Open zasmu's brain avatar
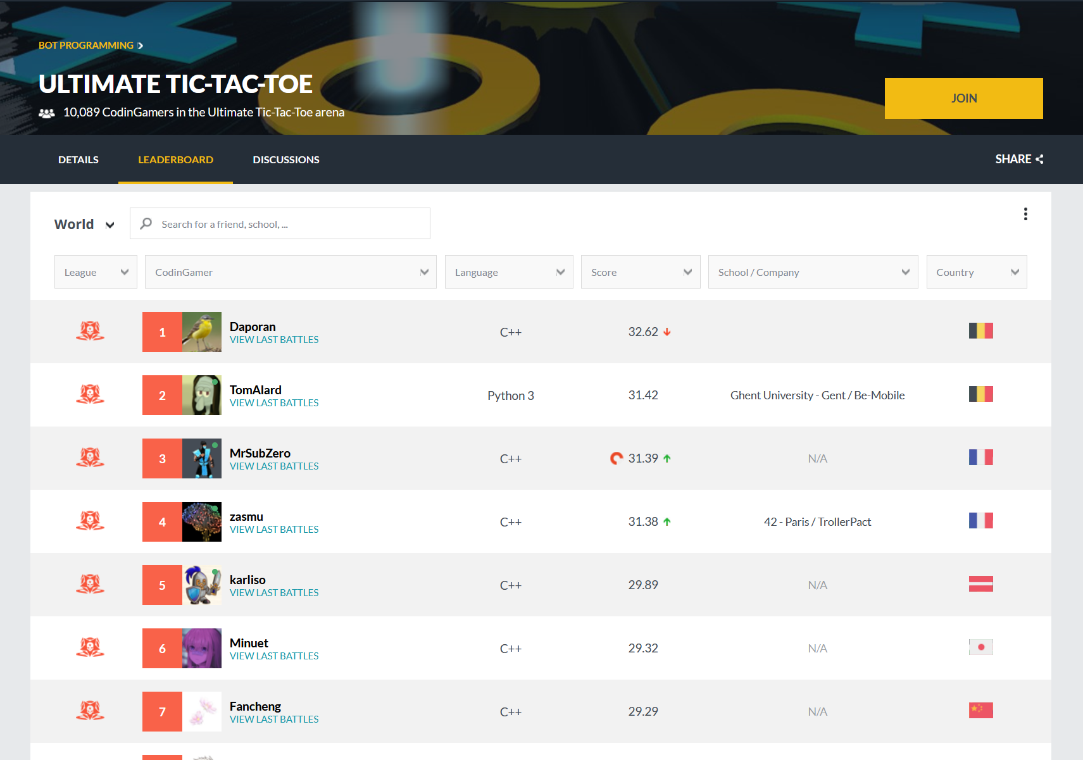Image resolution: width=1083 pixels, height=760 pixels. click(x=202, y=521)
